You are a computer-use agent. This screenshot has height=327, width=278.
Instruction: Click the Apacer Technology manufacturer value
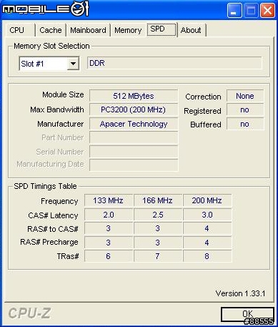pos(134,124)
